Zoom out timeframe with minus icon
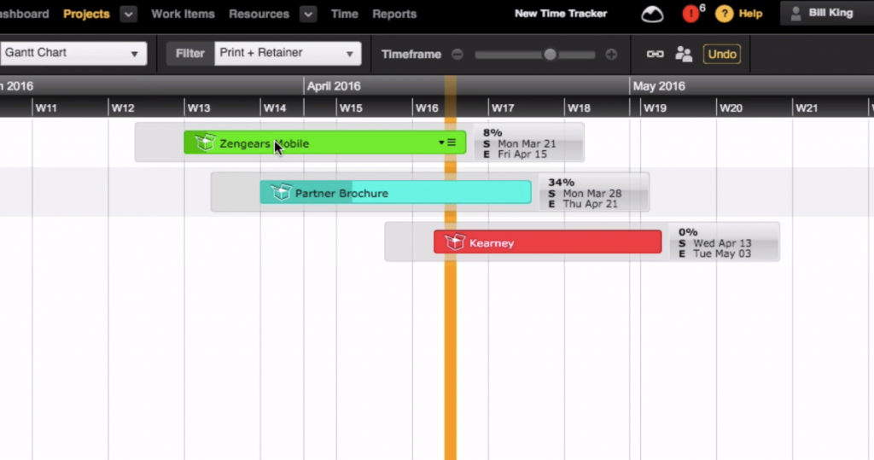874x460 pixels. 457,54
